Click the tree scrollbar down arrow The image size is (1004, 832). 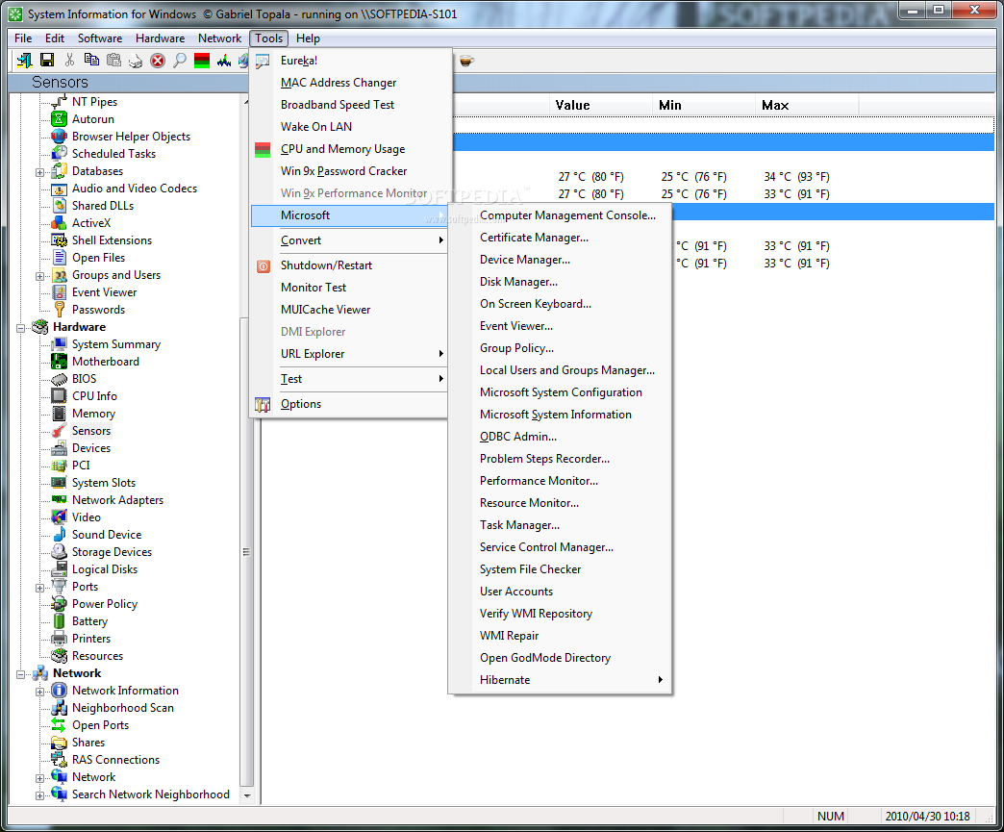(246, 796)
